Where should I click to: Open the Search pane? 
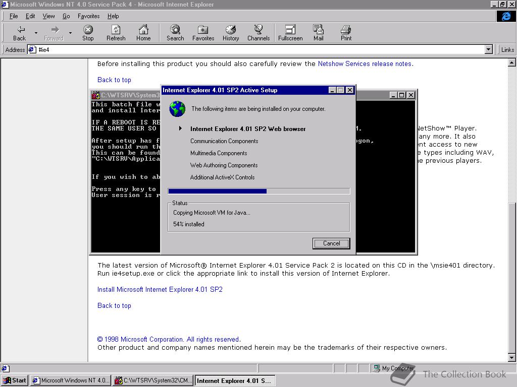click(x=175, y=33)
